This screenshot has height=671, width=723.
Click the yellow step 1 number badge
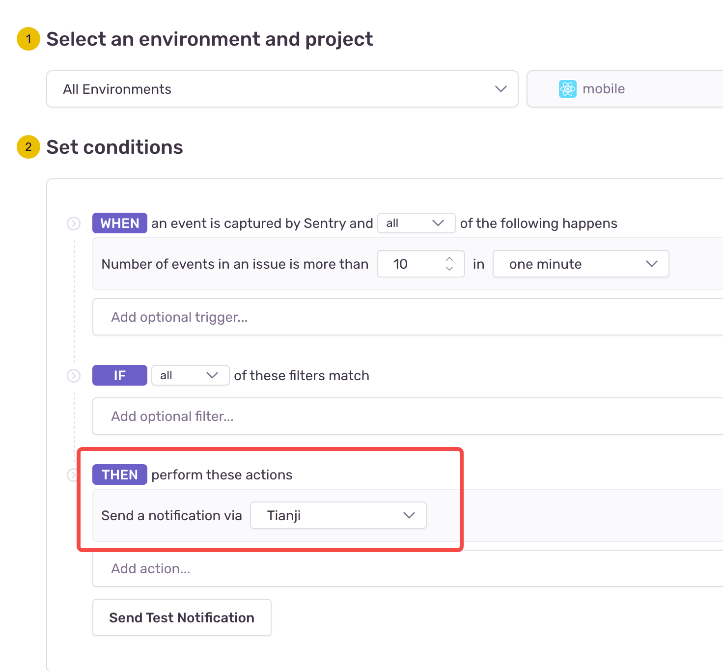pos(28,39)
